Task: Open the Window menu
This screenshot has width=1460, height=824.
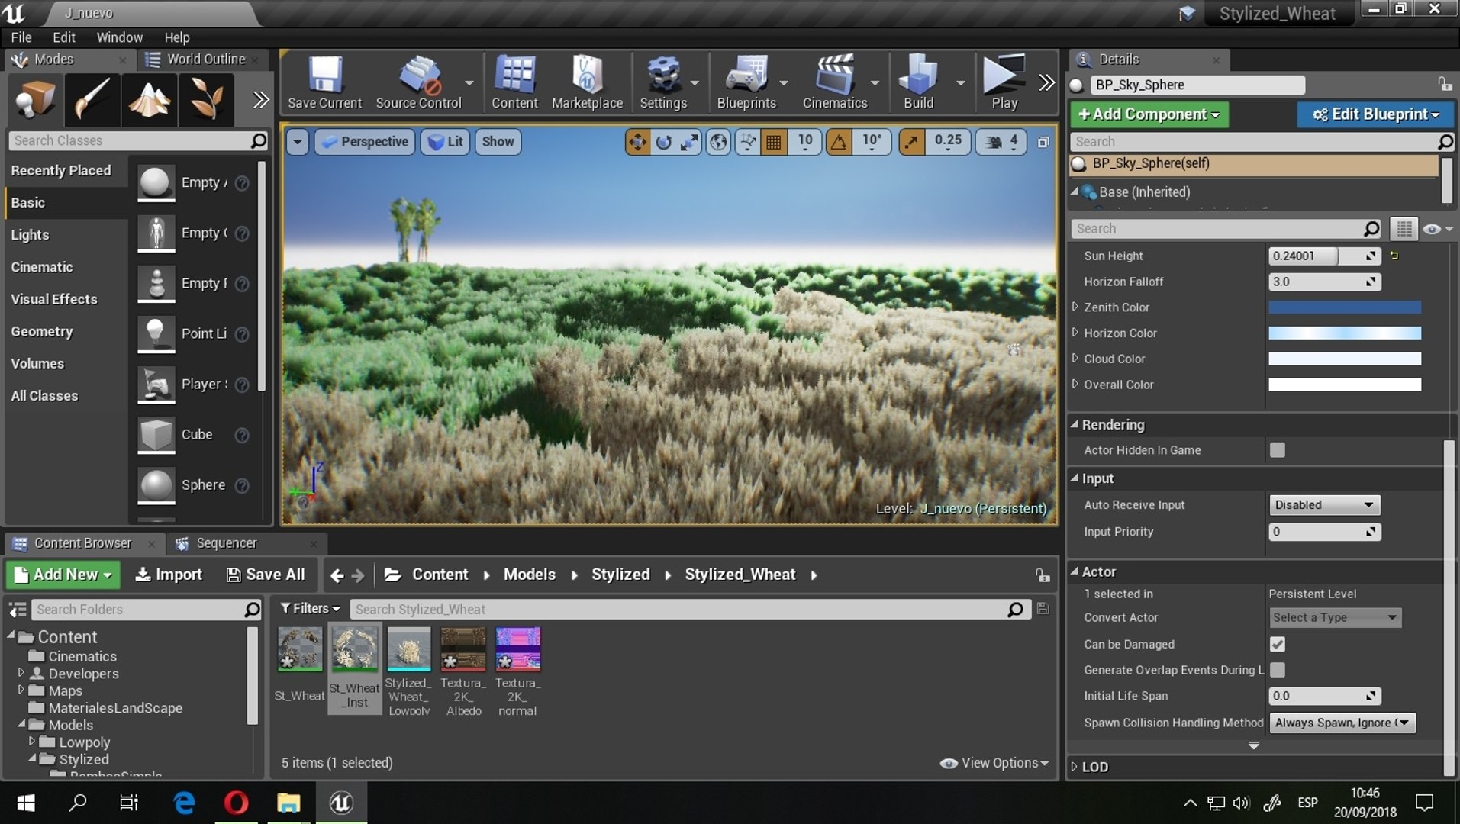Action: coord(119,37)
